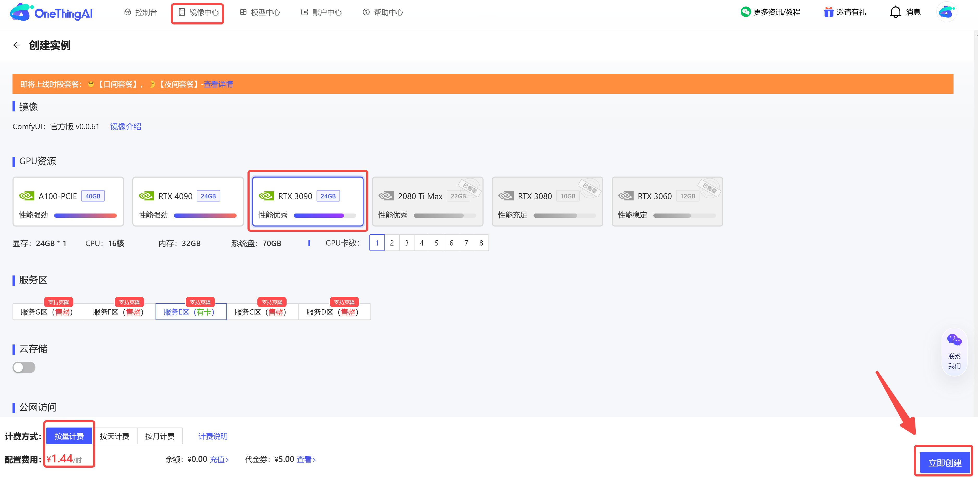Image resolution: width=978 pixels, height=477 pixels.
Task: Click the sold-out 2080 Ti Max name
Action: [420, 196]
